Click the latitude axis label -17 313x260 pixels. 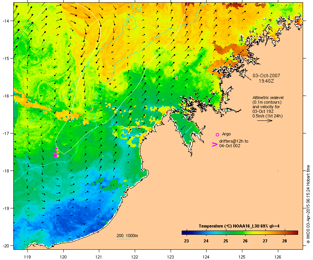[x=6, y=133]
